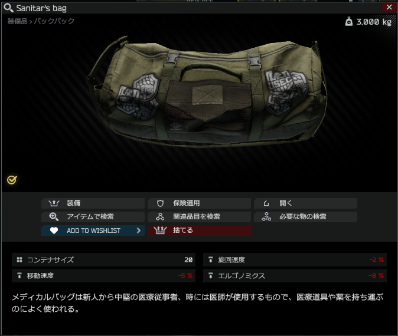Select the エルゴノミクス stat row
The image size is (398, 336).
pyautogui.click(x=295, y=276)
